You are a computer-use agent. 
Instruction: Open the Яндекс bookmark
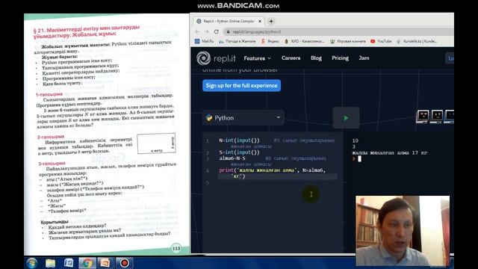(270, 41)
